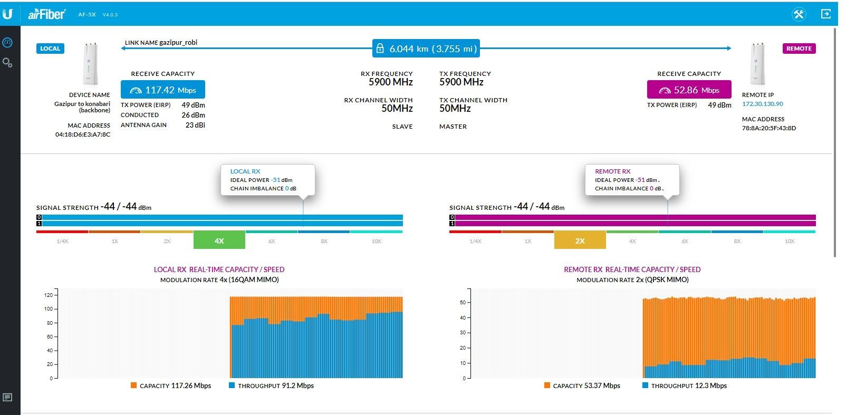Open the settings gears sidebar icon
The width and height of the screenshot is (856, 415).
(7, 62)
